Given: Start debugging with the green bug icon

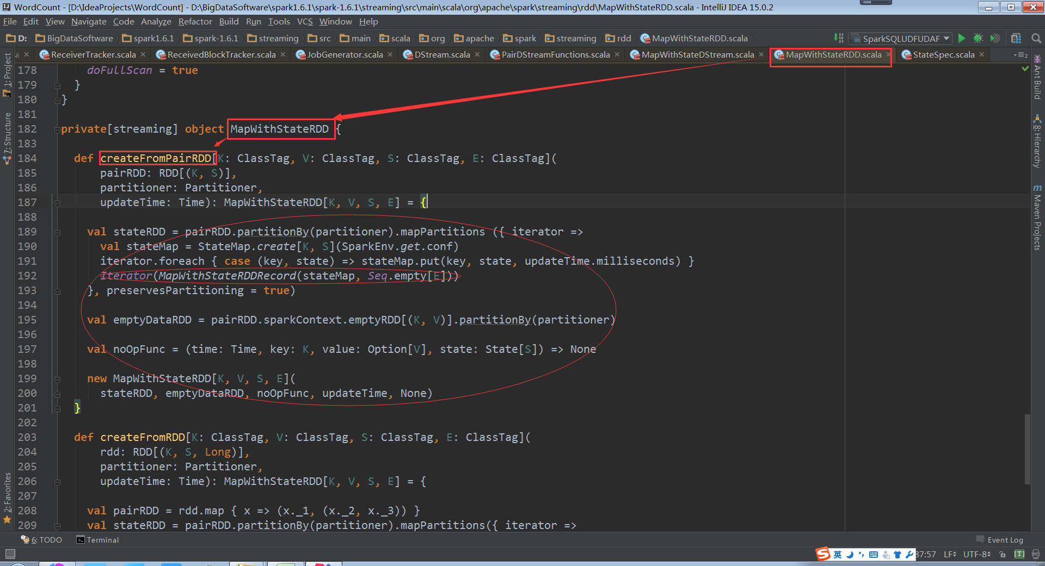Looking at the screenshot, I should pos(978,38).
